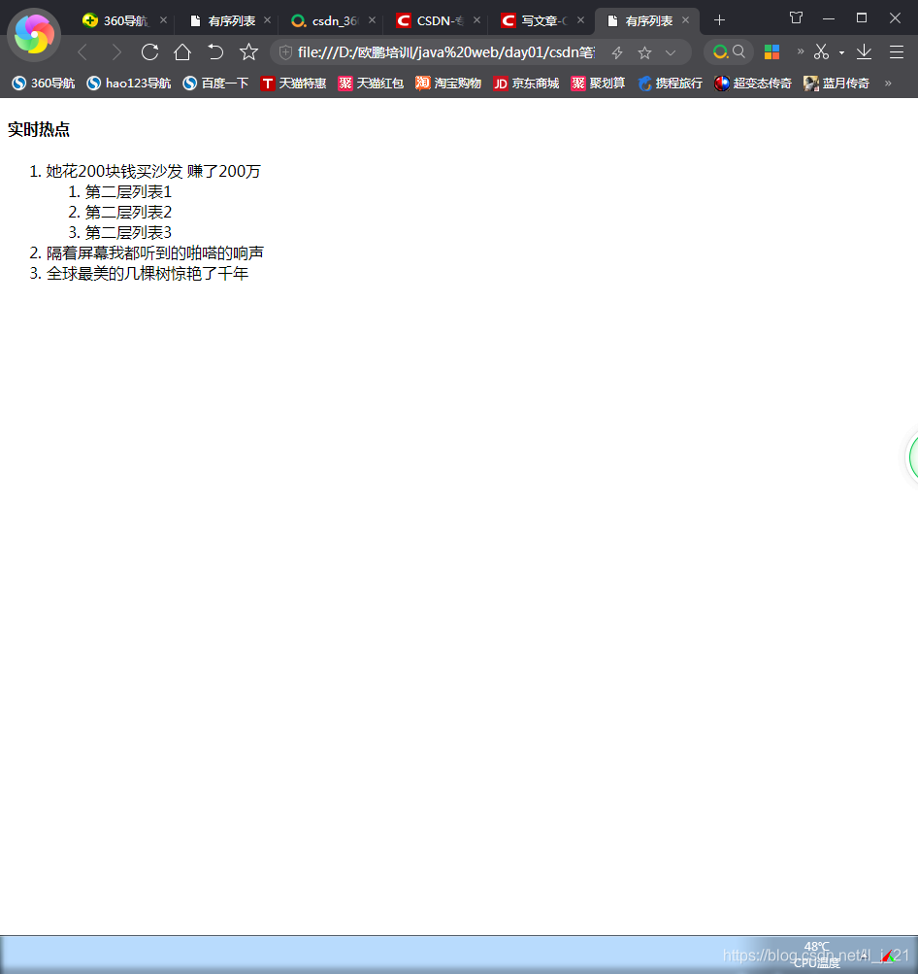Click the skin shirt icon in title bar
Image resolution: width=918 pixels, height=974 pixels.
pos(797,18)
